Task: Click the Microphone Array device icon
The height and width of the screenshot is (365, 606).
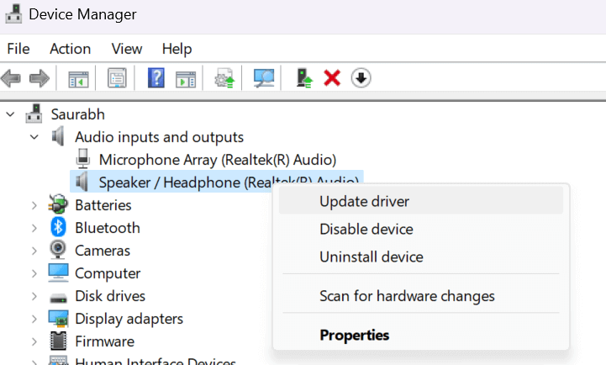Action: click(x=82, y=159)
